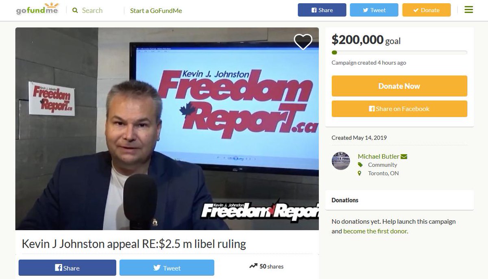
Task: Click the envelope icon beside Michael Butler
Action: (404, 157)
